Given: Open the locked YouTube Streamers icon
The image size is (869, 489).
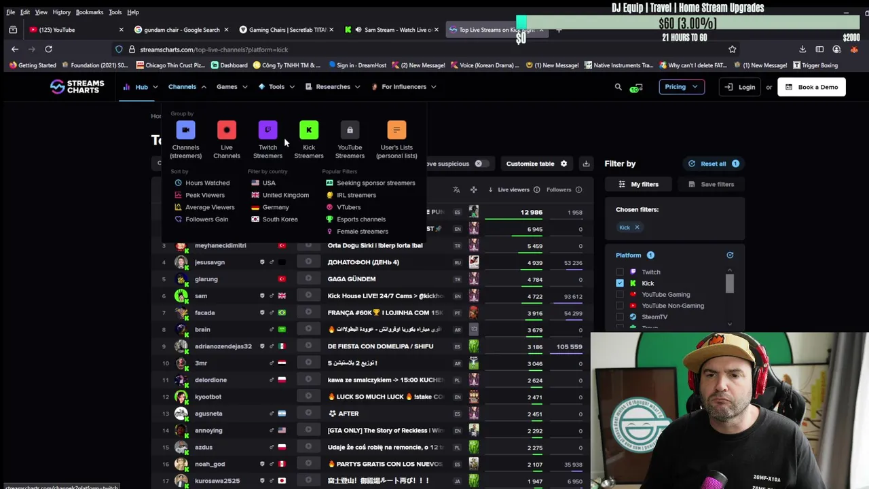Looking at the screenshot, I should pos(350,130).
